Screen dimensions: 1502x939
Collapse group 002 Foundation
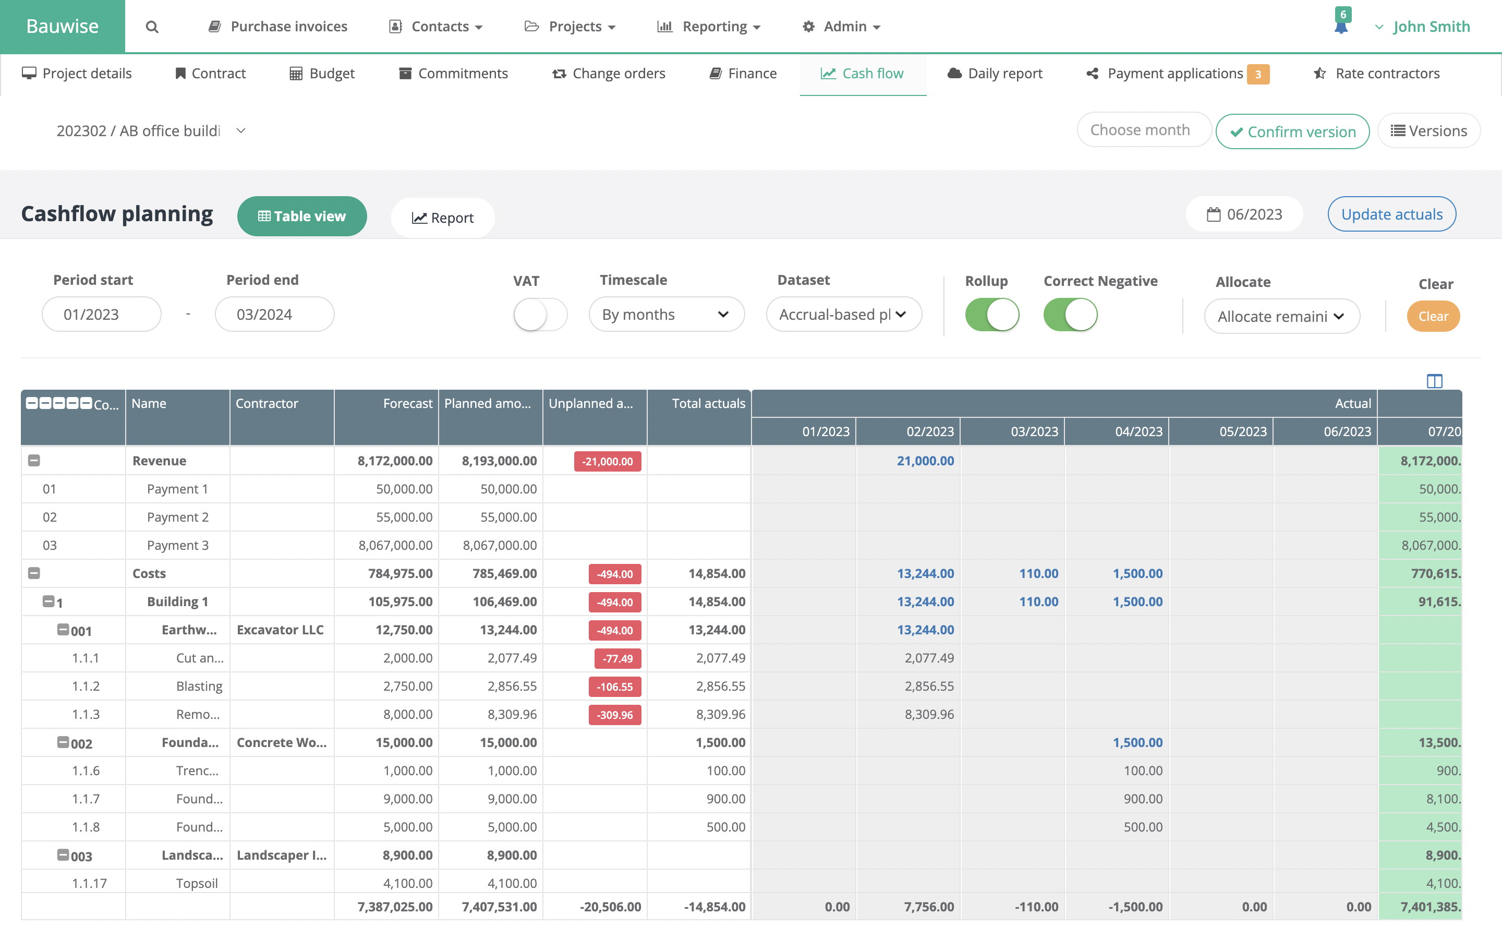click(63, 741)
